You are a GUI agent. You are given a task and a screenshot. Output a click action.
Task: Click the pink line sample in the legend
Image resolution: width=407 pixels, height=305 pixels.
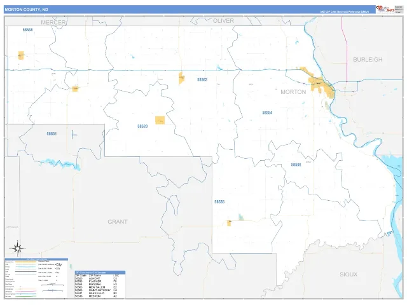(x=25, y=292)
